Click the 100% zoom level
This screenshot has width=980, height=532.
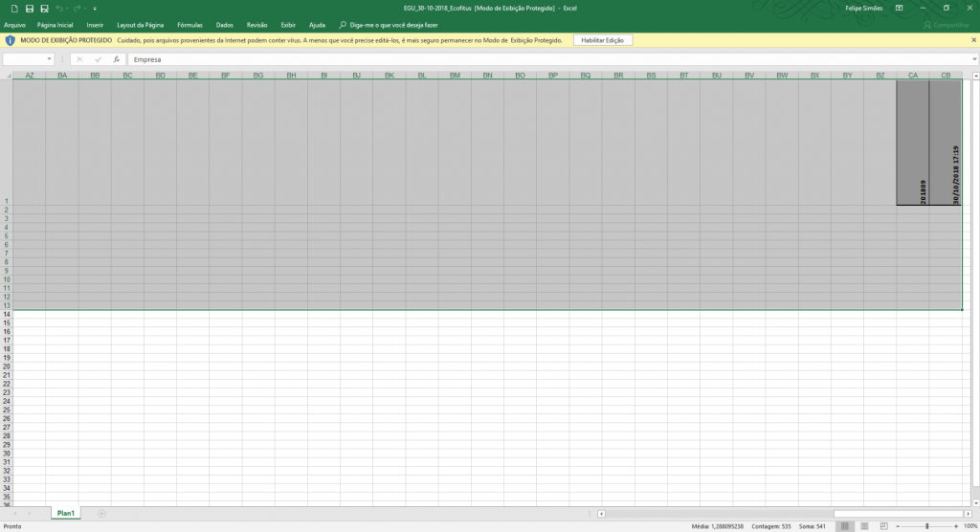coord(970,526)
